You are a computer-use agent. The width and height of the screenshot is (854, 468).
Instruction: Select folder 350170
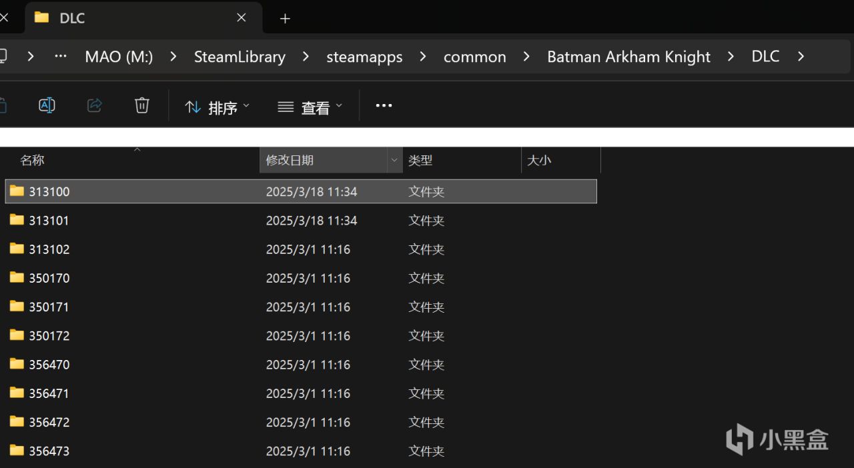click(301, 278)
